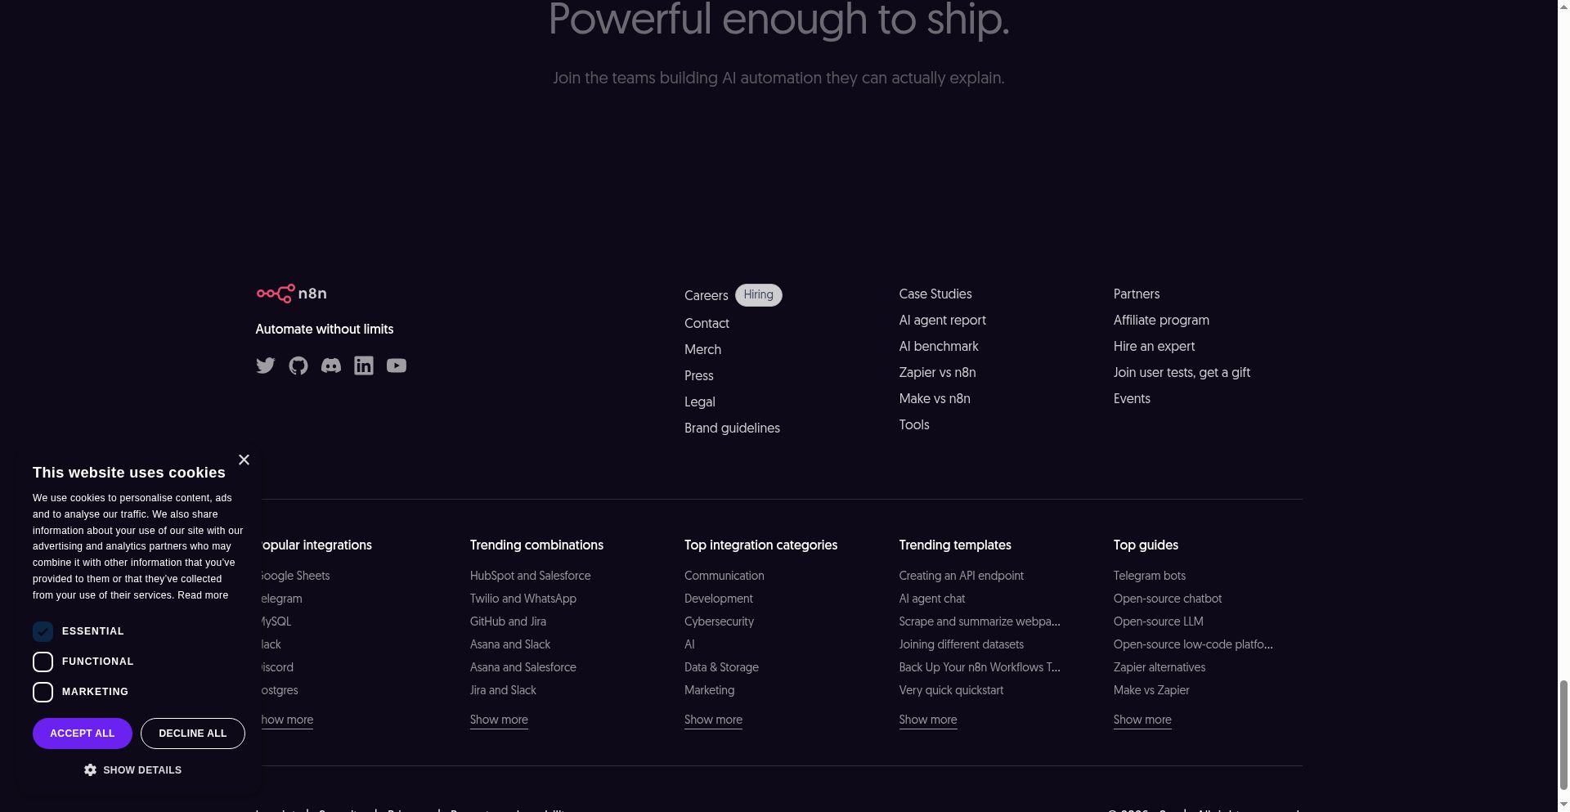Enable the Functional cookies checkbox
This screenshot has height=812, width=1570.
[x=43, y=662]
